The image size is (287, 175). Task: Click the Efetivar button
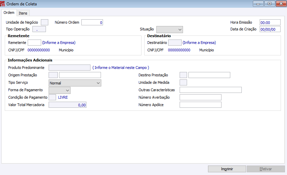coord(266,169)
